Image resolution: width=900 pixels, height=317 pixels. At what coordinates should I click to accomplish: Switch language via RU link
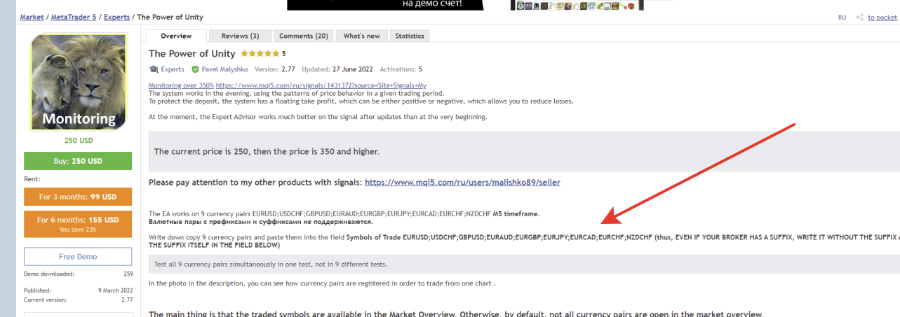pyautogui.click(x=842, y=17)
